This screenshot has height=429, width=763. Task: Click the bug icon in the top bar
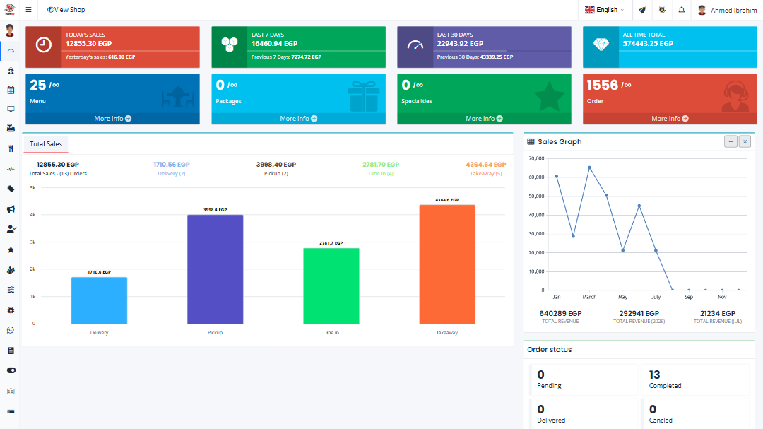662,10
